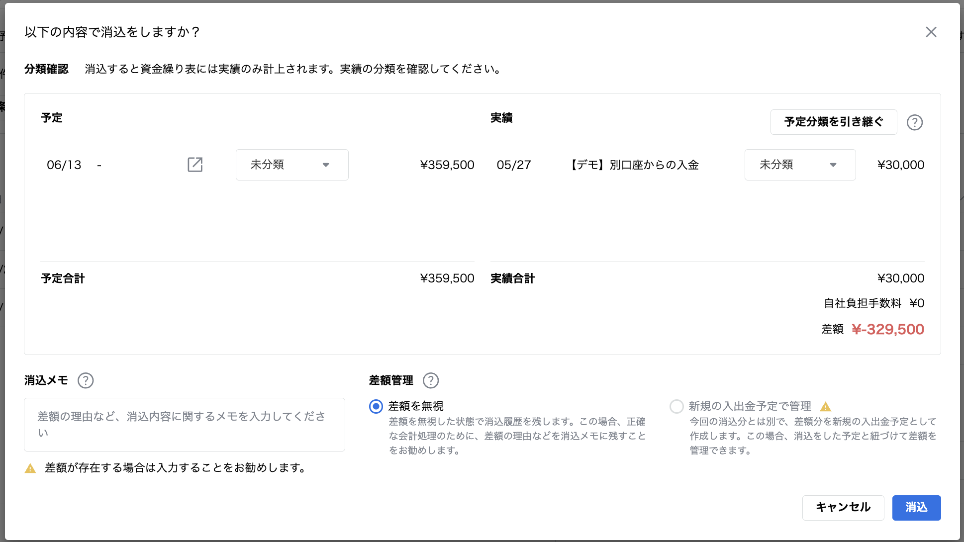Click ¥359,500 amount in the 06/13 row
Image resolution: width=964 pixels, height=542 pixels.
tap(447, 165)
